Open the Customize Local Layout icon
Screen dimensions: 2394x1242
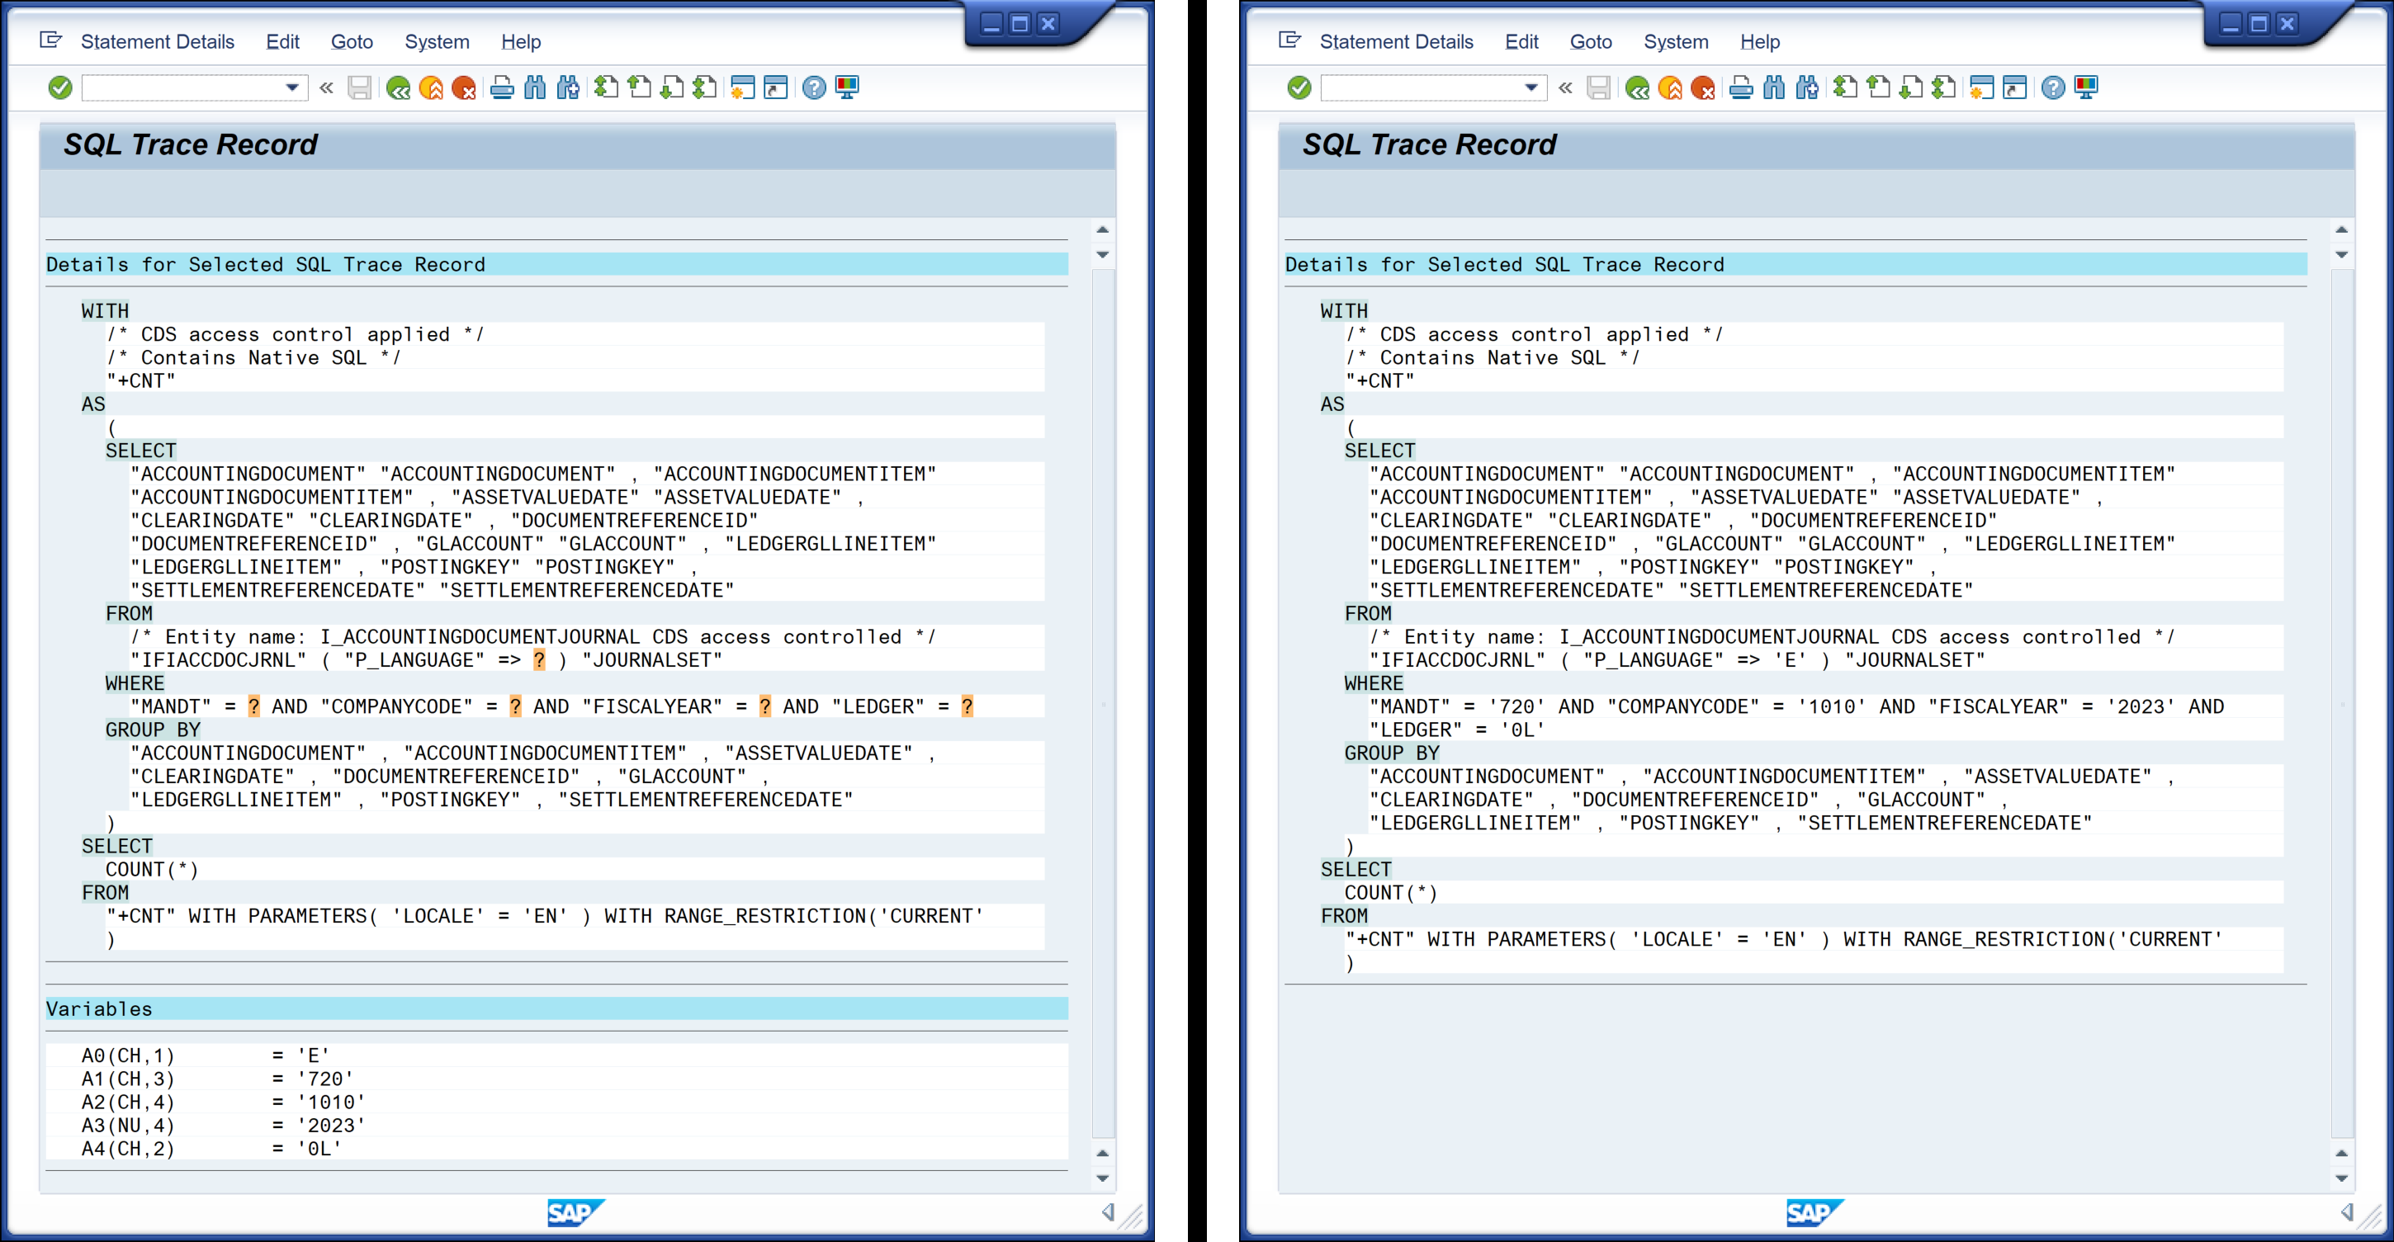(x=844, y=88)
